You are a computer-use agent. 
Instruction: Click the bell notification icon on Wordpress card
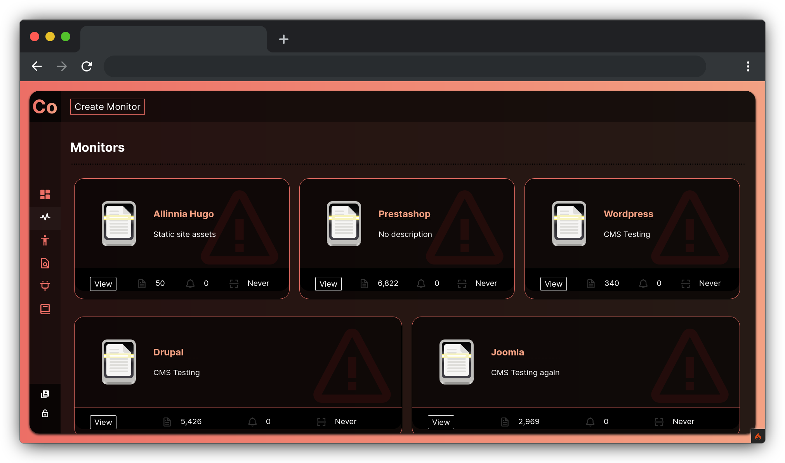tap(643, 284)
